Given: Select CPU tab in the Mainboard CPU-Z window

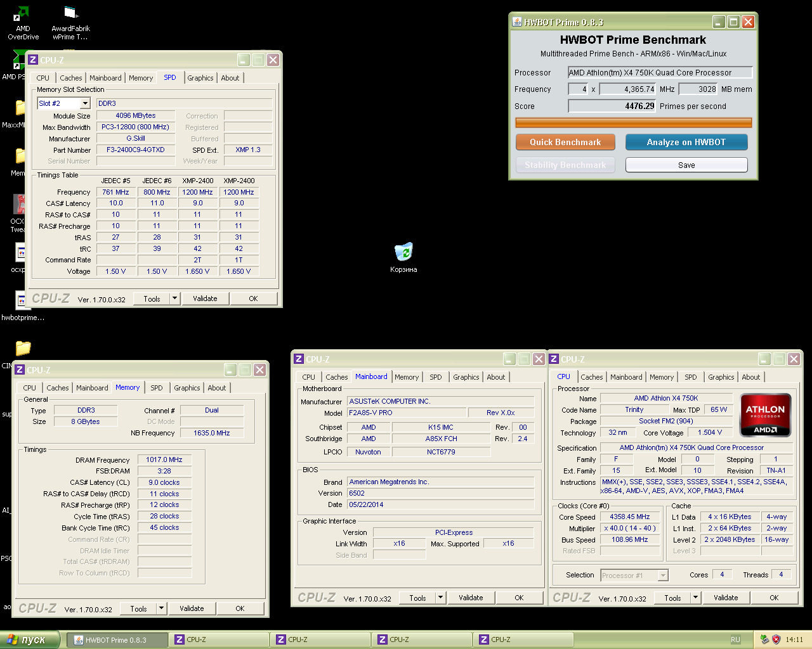Looking at the screenshot, I should [309, 377].
